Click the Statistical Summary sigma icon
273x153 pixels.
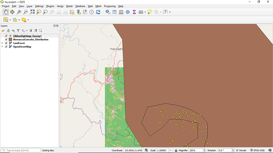point(134,12)
